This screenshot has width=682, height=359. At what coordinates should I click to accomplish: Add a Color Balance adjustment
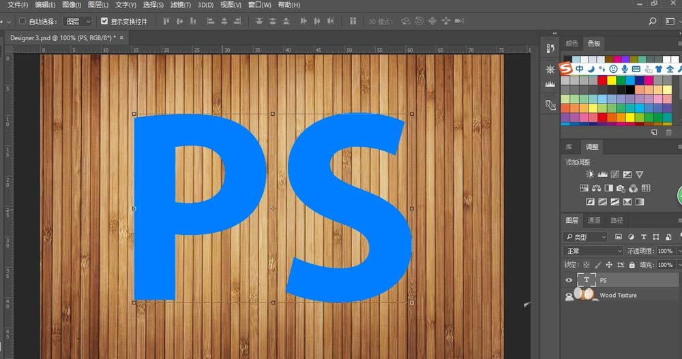(x=596, y=188)
